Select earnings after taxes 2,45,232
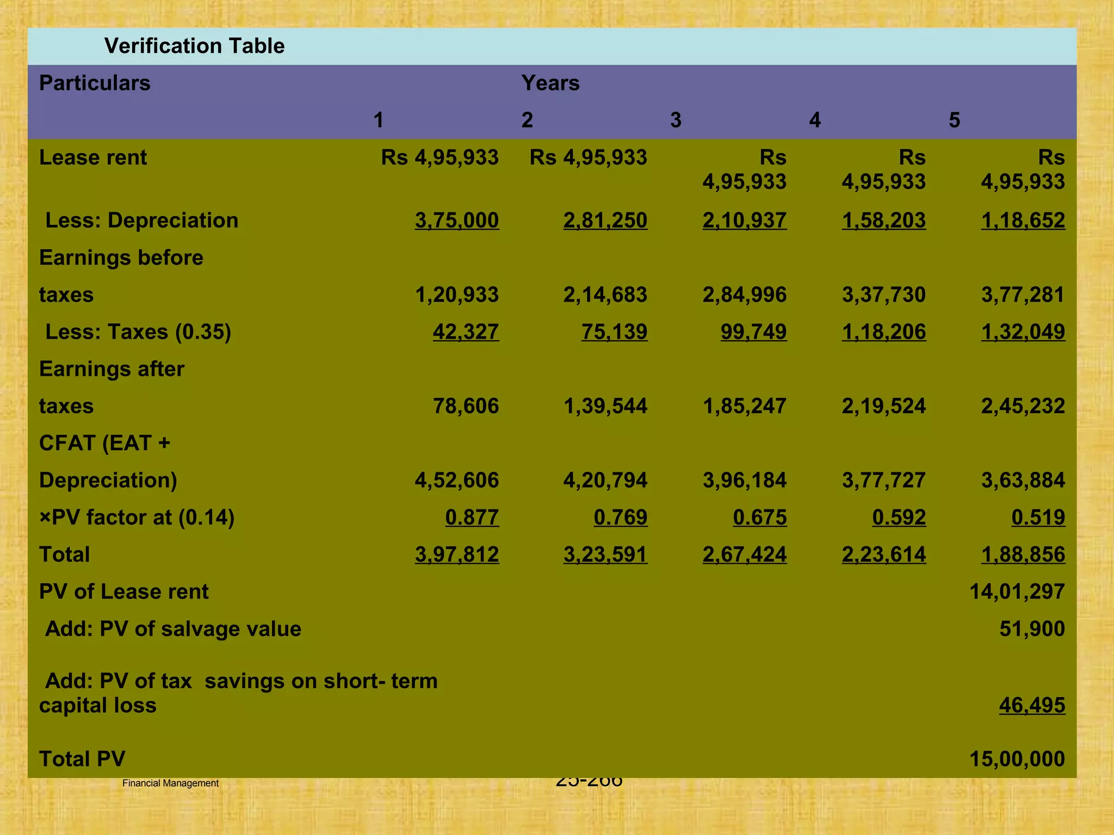 pos(1023,406)
